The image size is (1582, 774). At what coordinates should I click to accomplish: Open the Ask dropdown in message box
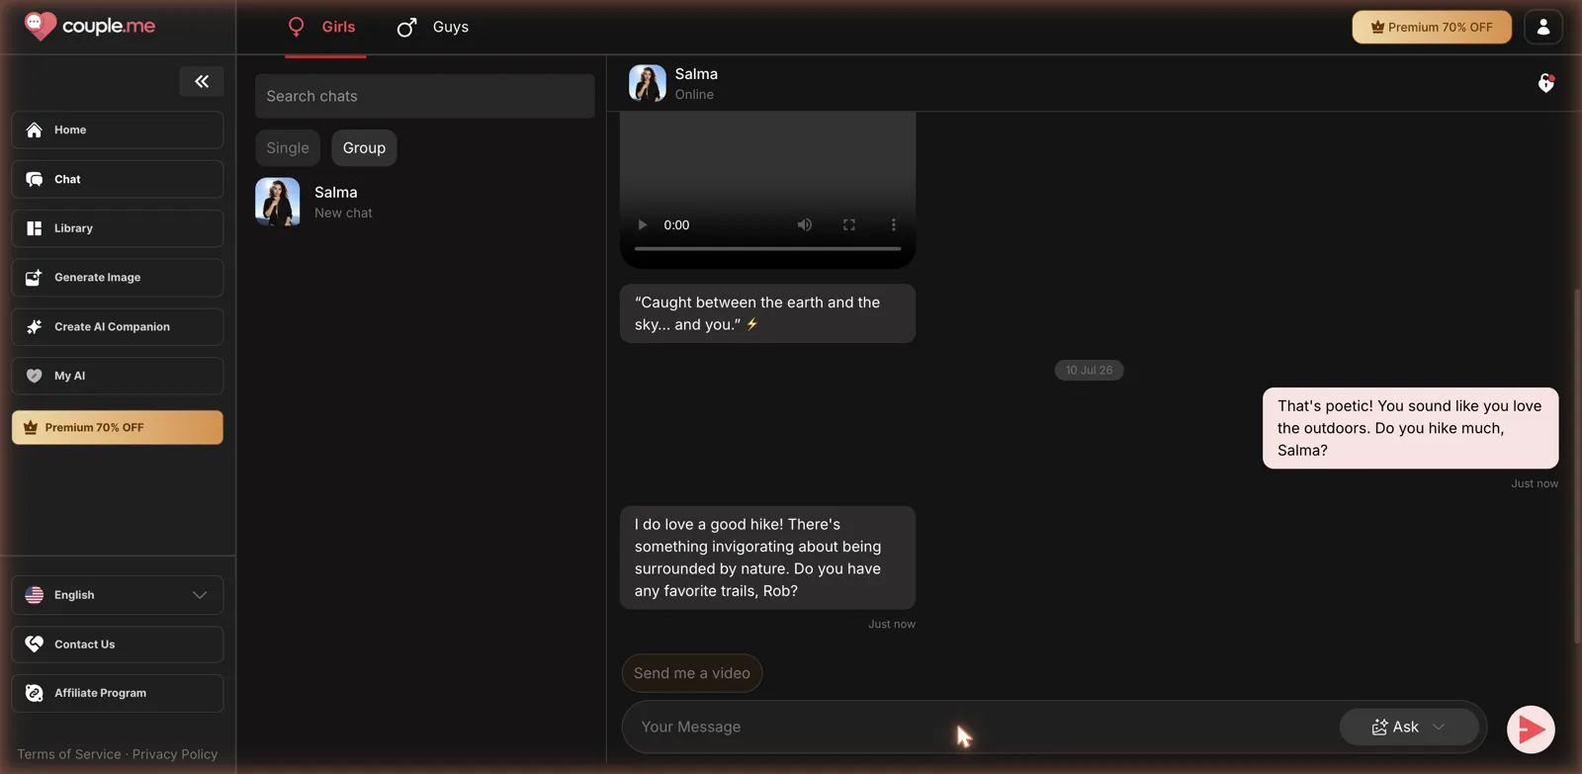pos(1409,727)
